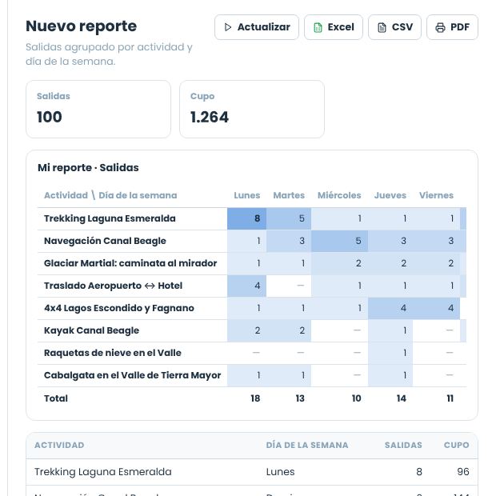This screenshot has width=496, height=496.
Task: Click the Miércoles total value 10
Action: pos(357,398)
